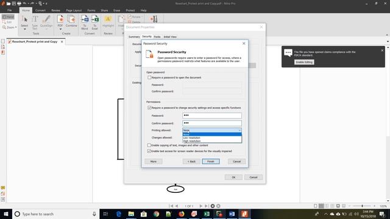
Task: Click the tools icon at ribbon end
Action: (154, 19)
